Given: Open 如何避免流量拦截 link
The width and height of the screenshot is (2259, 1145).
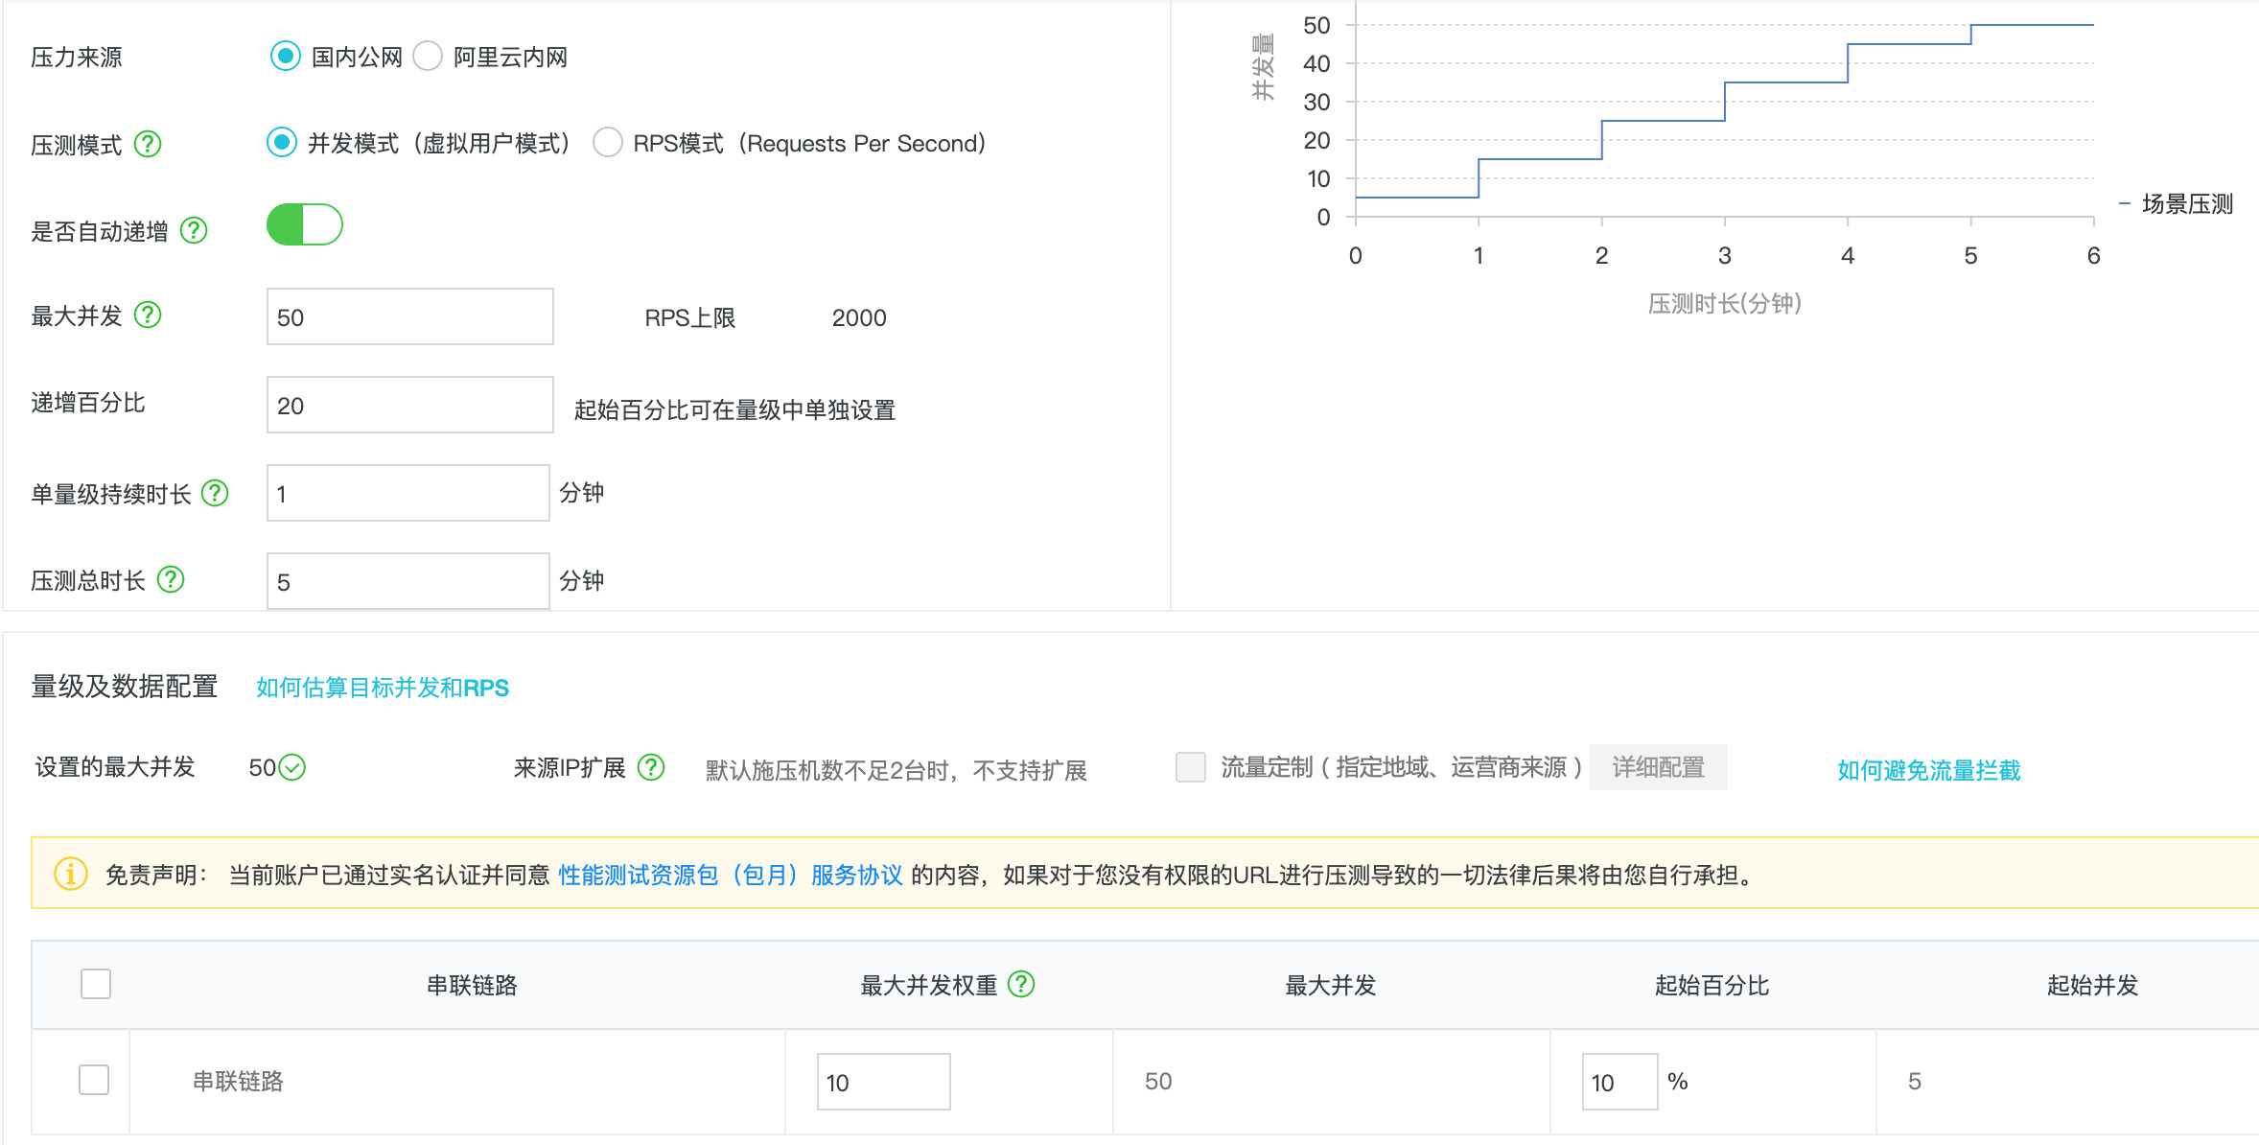Looking at the screenshot, I should point(1928,770).
